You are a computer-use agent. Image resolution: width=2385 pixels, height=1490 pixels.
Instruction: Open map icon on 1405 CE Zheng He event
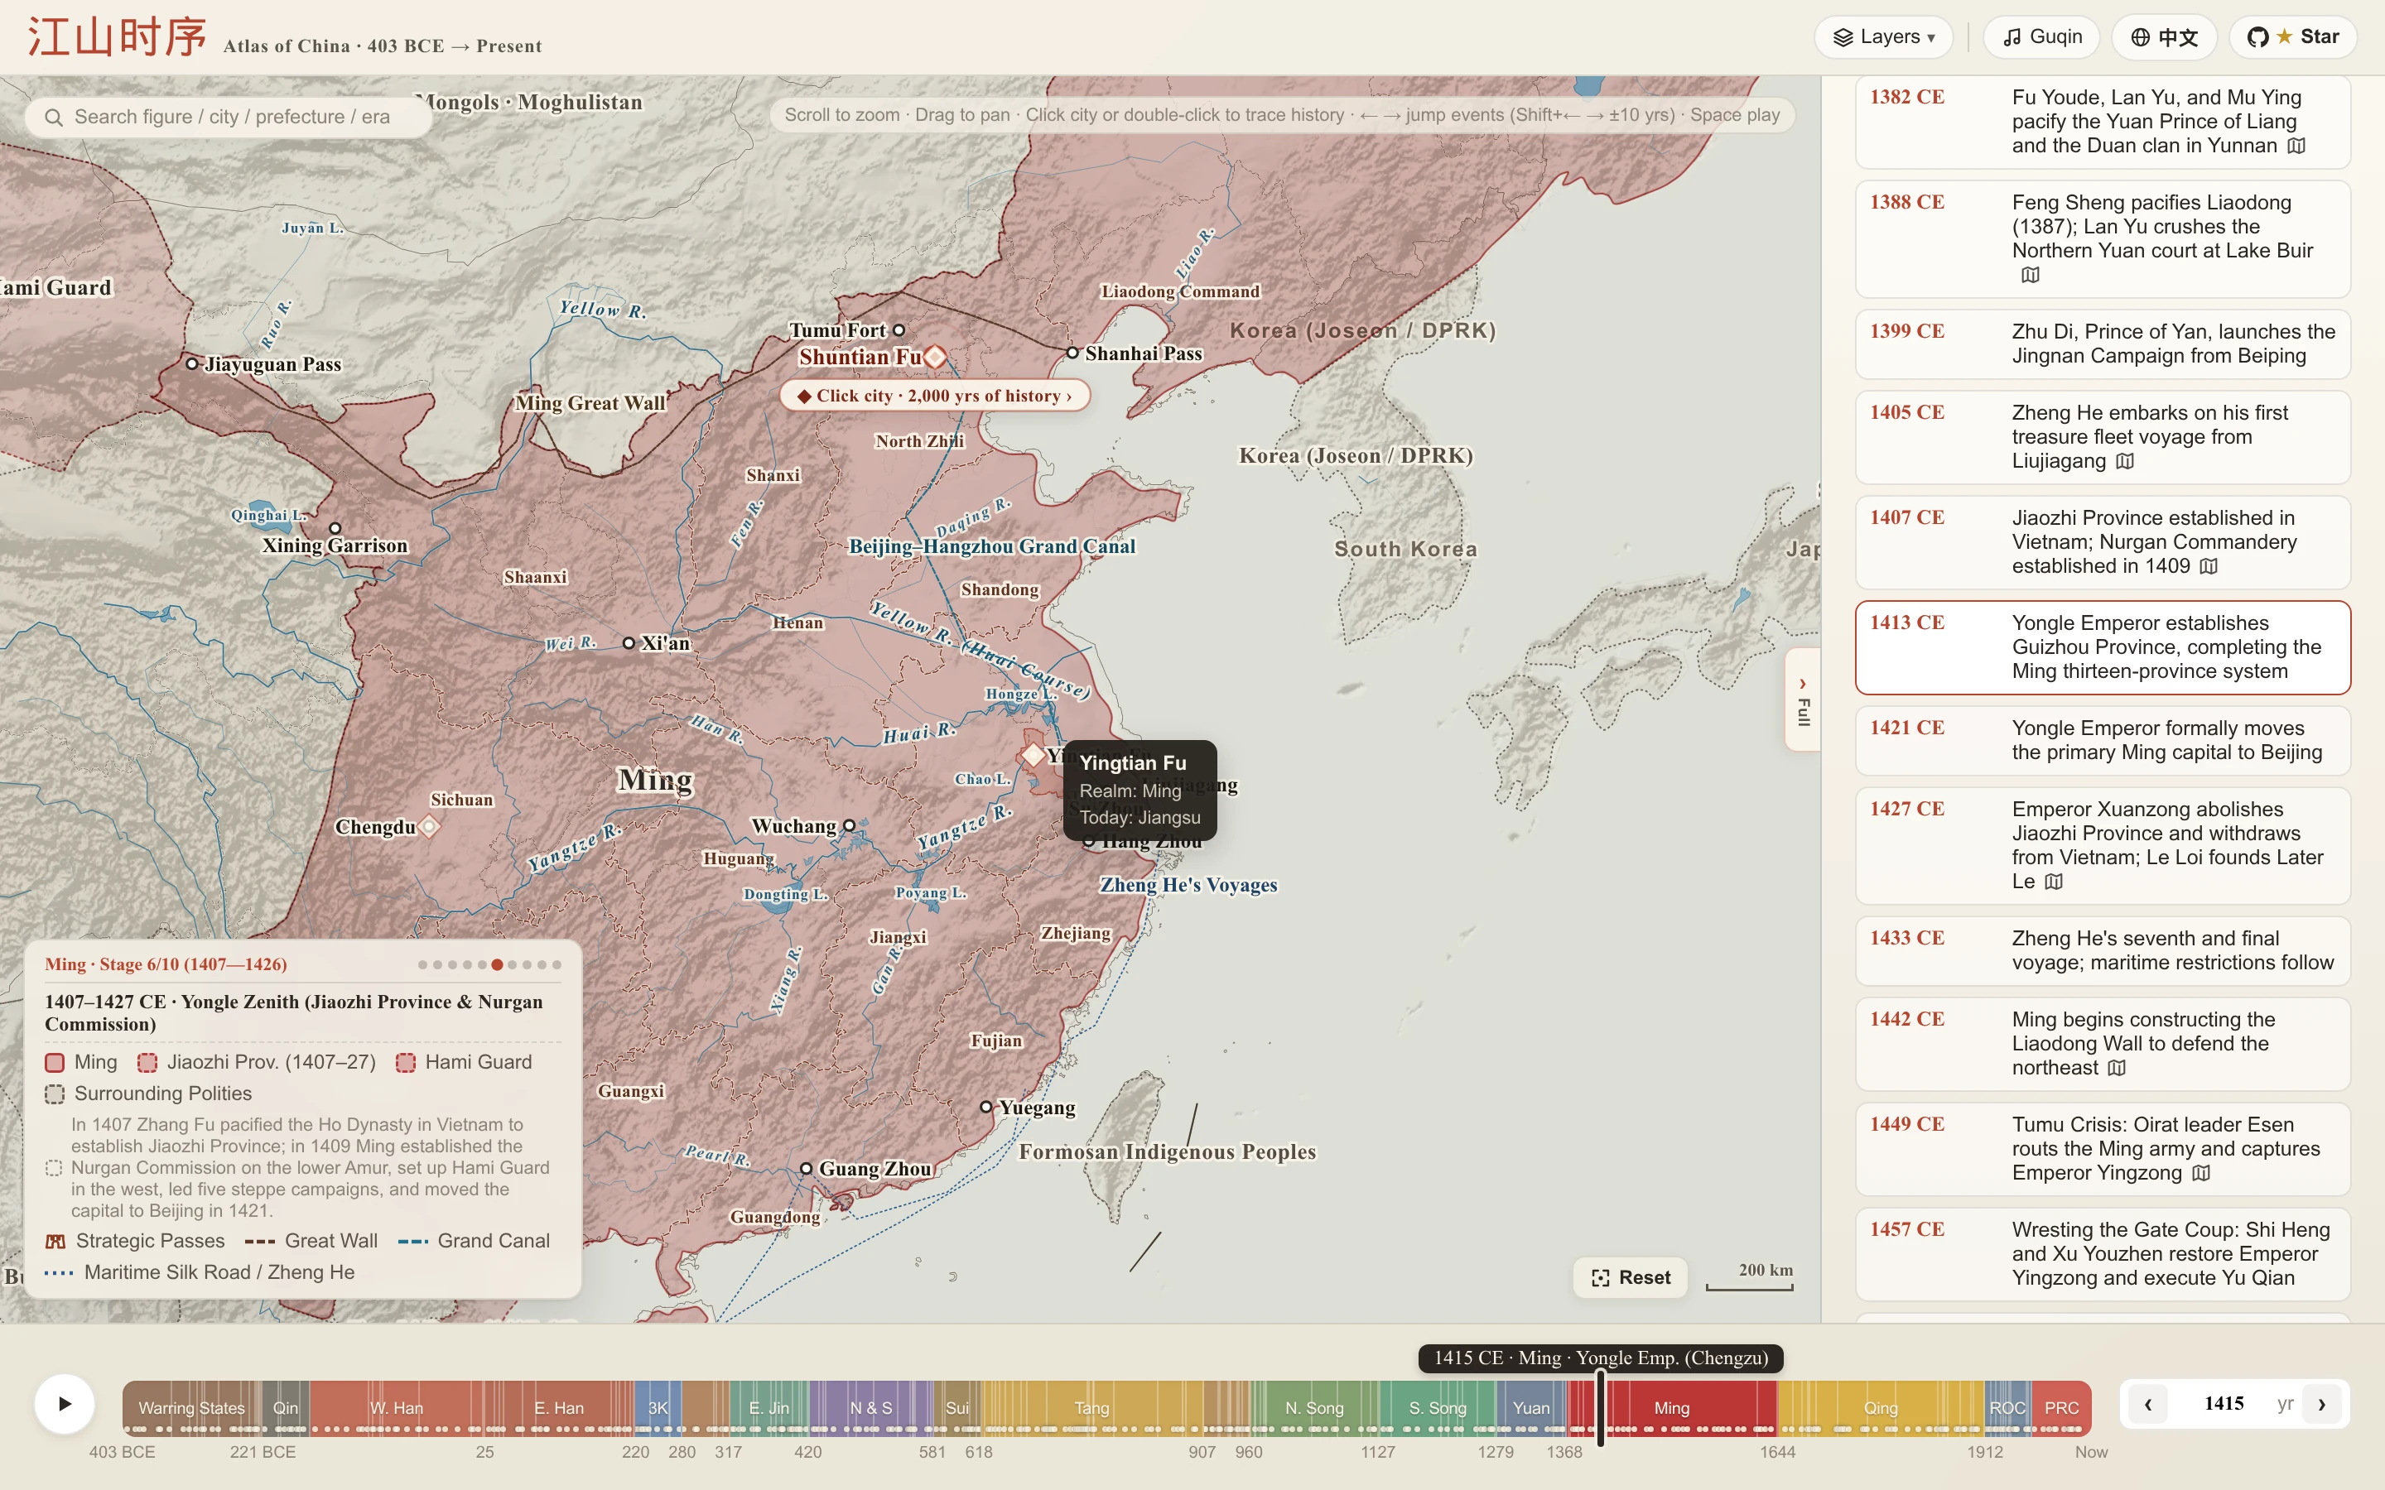click(2125, 461)
